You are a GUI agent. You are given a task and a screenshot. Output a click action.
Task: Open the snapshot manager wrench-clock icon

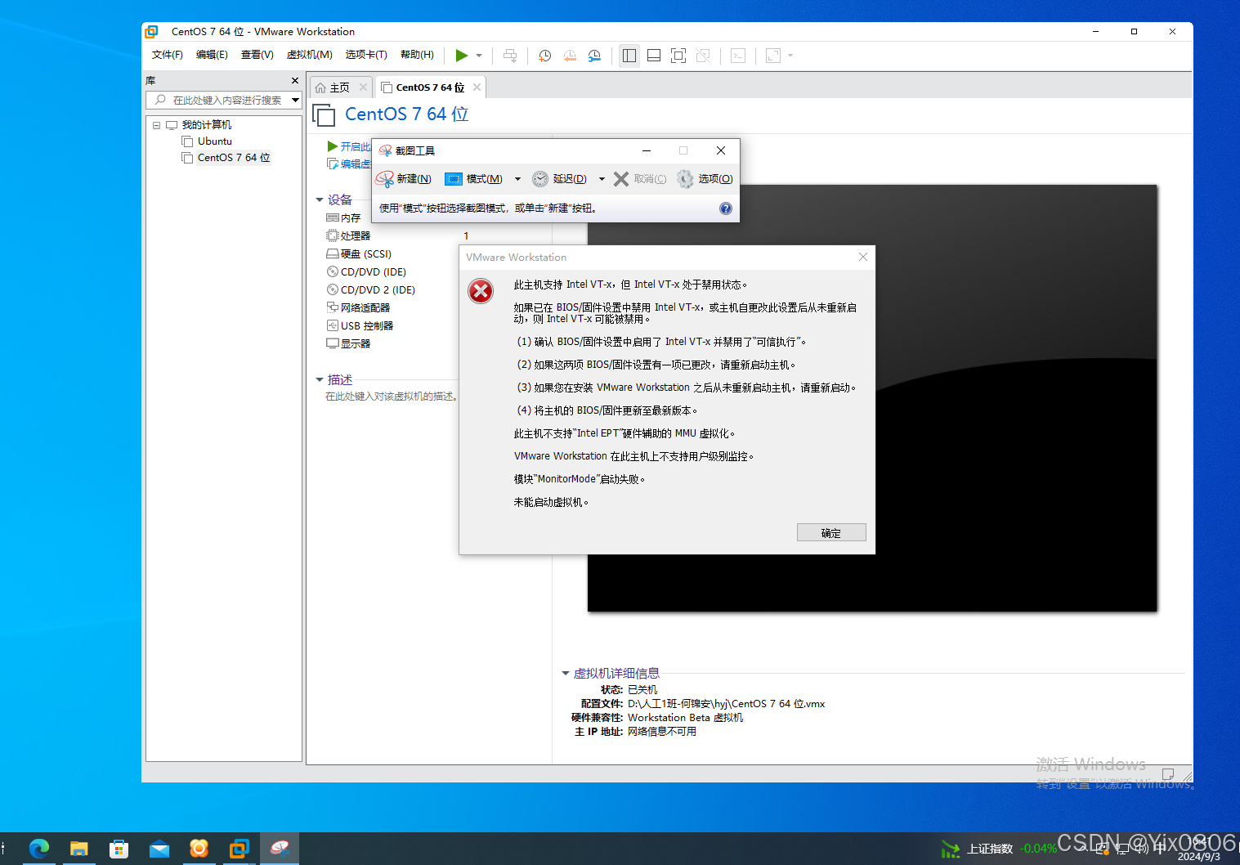coord(595,56)
